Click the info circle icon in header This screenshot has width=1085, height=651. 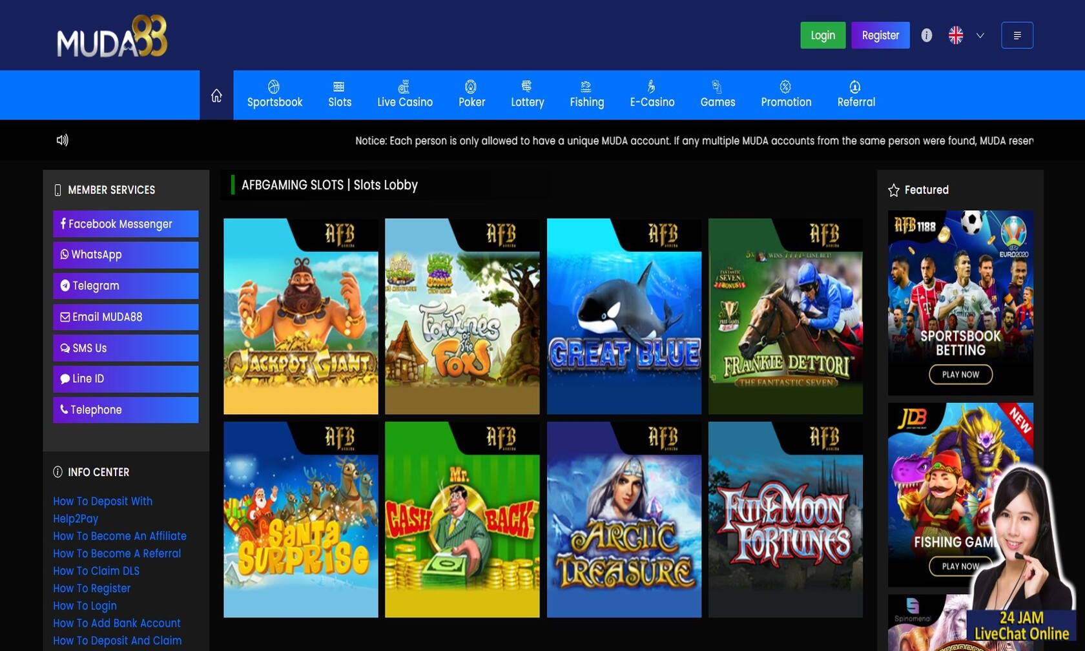pos(926,36)
